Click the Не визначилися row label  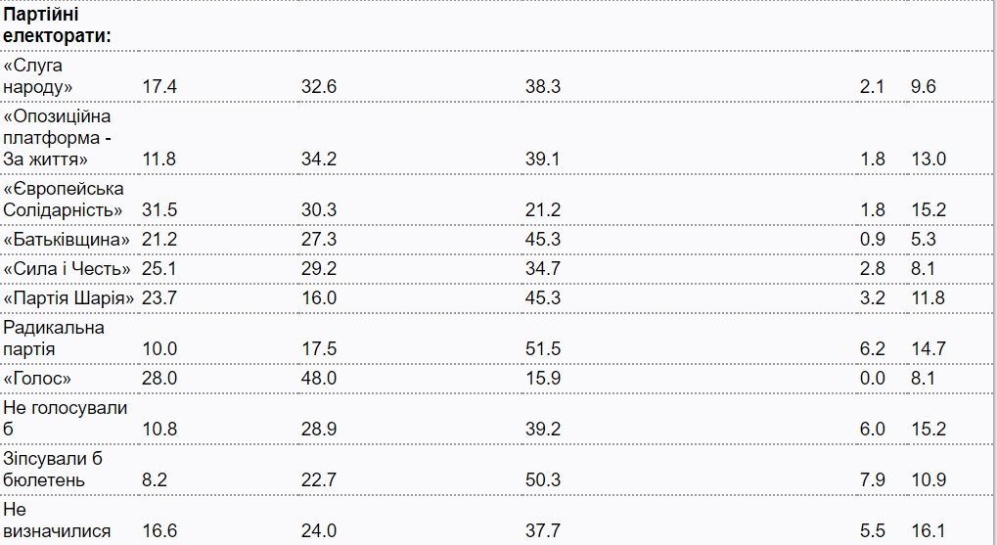[57, 521]
